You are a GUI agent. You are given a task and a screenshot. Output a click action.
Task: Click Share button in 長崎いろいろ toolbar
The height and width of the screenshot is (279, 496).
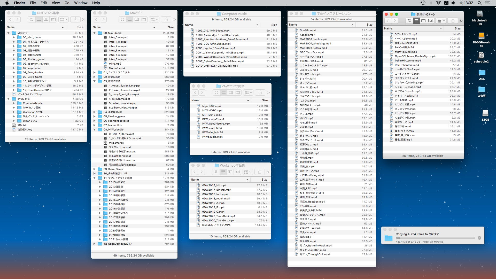[453, 21]
